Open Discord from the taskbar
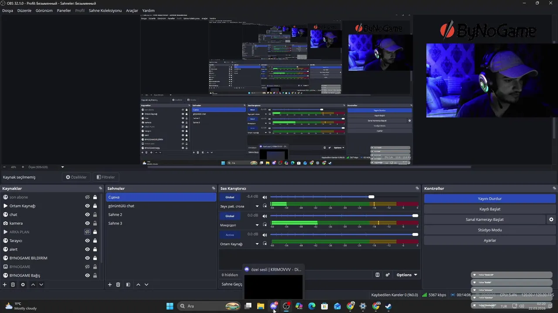Viewport: 558px width, 313px height. (274, 306)
